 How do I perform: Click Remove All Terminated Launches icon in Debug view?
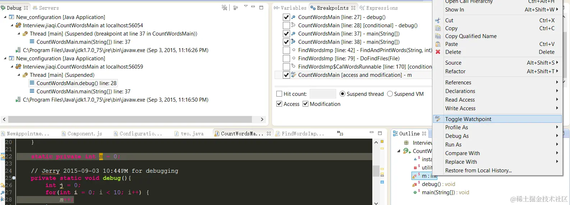225,8
